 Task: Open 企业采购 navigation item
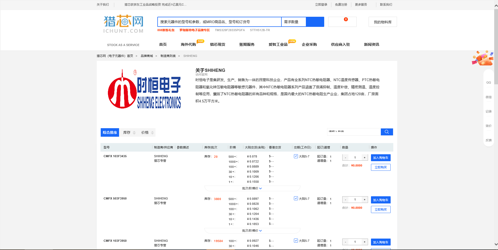pos(309,44)
